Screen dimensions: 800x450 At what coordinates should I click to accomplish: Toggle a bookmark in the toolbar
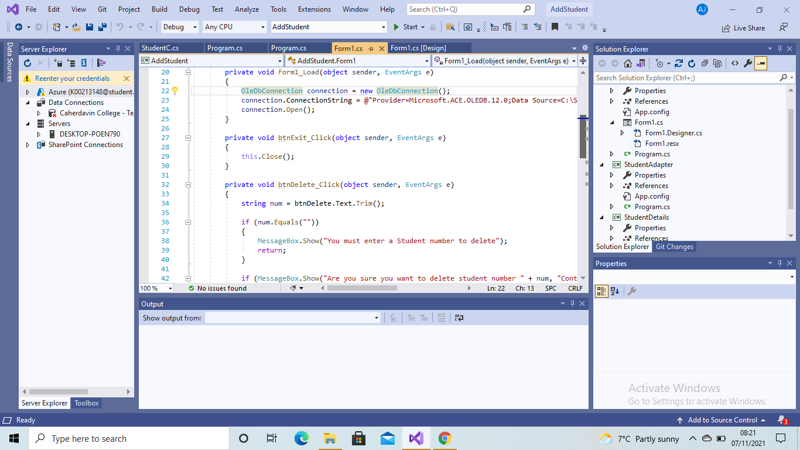(x=555, y=27)
